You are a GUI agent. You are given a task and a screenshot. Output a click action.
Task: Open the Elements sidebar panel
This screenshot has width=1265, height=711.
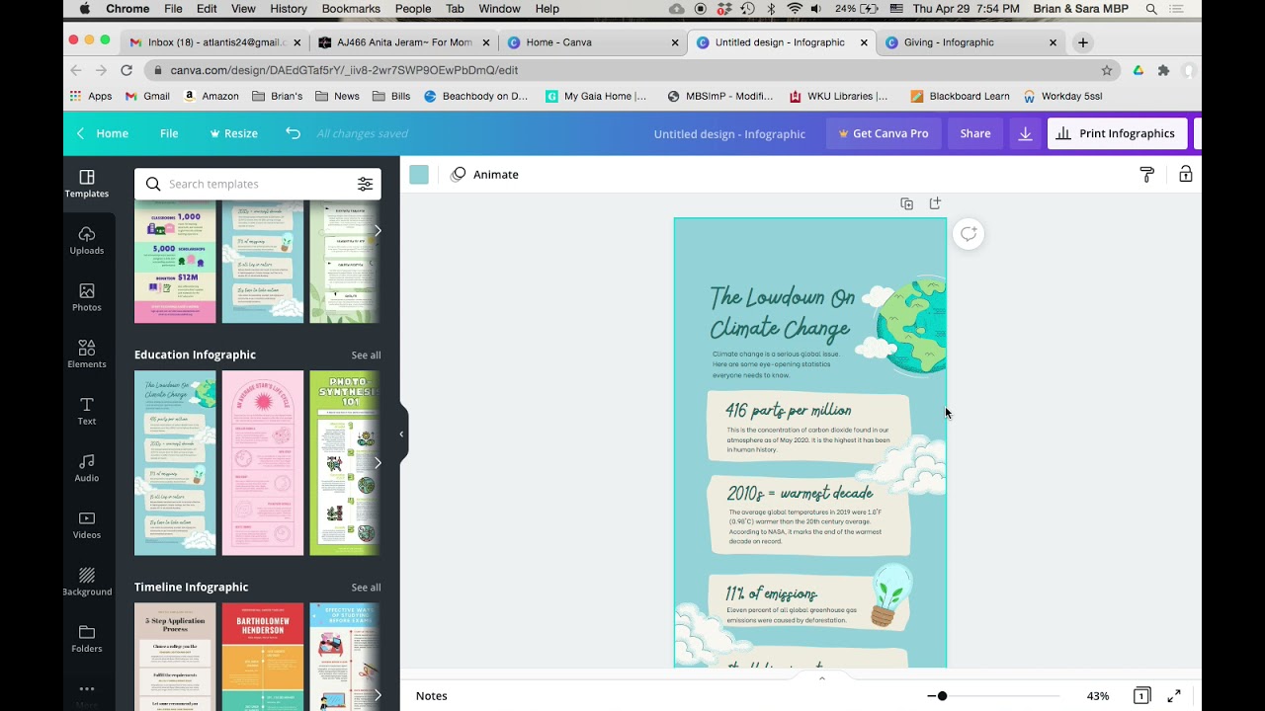(87, 354)
